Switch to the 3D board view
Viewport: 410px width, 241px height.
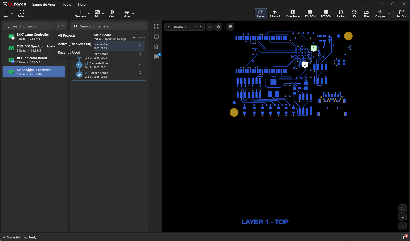[354, 14]
